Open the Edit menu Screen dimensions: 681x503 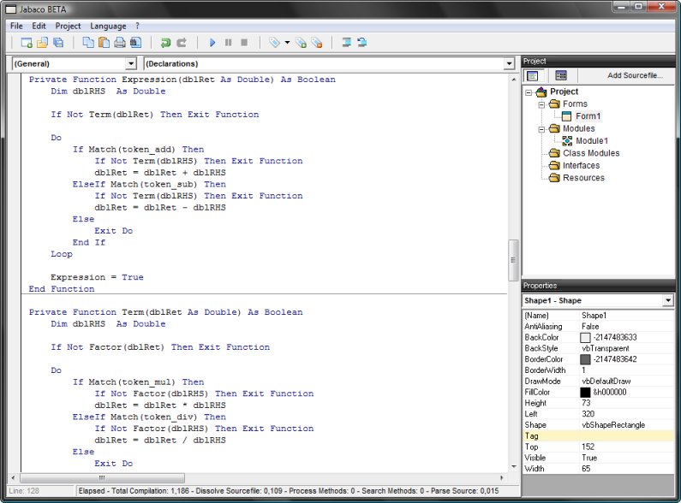click(x=39, y=26)
